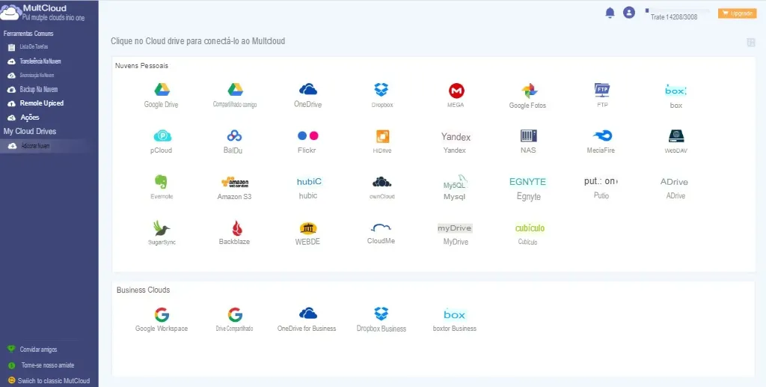Screen dimensions: 766x387
Task: Select the FTP connection icon
Action: (x=602, y=90)
